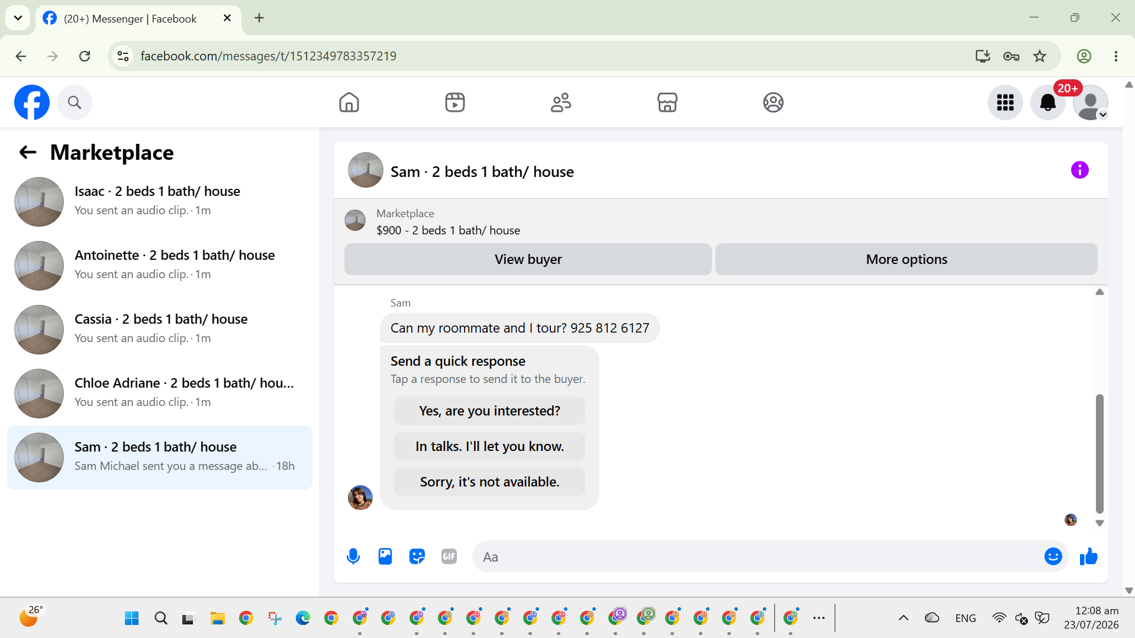Open conversation information purple icon
Image resolution: width=1135 pixels, height=638 pixels.
(x=1080, y=170)
